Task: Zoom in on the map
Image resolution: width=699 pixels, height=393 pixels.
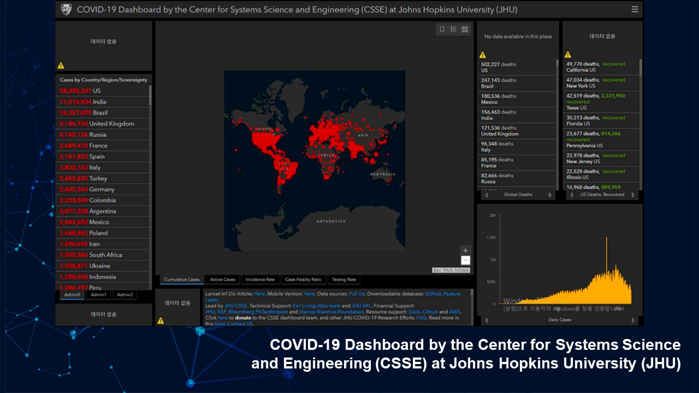Action: (x=465, y=251)
